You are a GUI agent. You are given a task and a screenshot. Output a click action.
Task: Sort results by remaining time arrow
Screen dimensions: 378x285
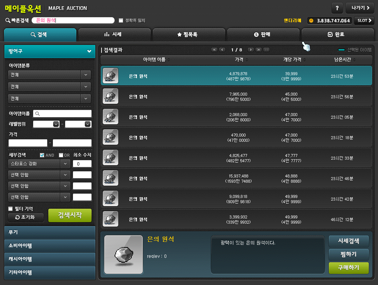[354, 60]
